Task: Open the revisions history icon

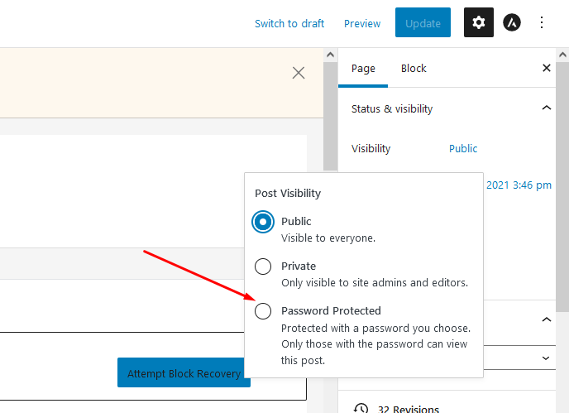Action: click(361, 408)
